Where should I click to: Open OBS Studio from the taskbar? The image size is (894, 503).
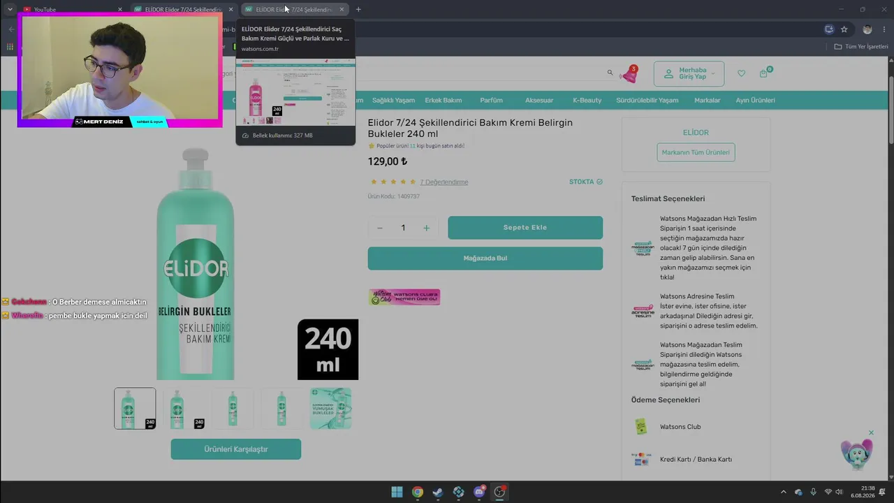tap(499, 492)
